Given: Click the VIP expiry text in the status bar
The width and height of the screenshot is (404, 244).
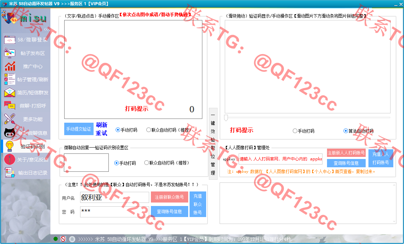Looking at the screenshot, I should [184, 240].
